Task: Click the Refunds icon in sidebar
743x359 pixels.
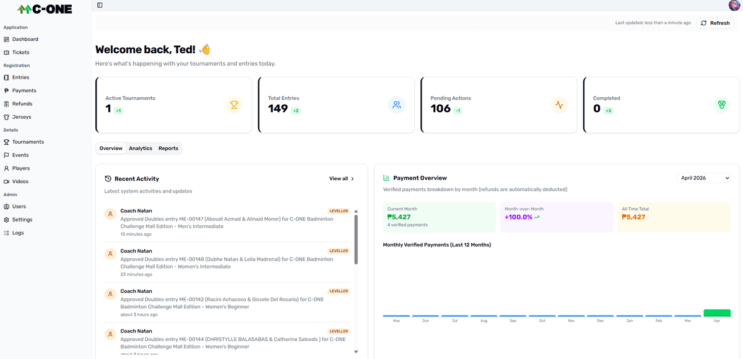Action: click(x=6, y=104)
